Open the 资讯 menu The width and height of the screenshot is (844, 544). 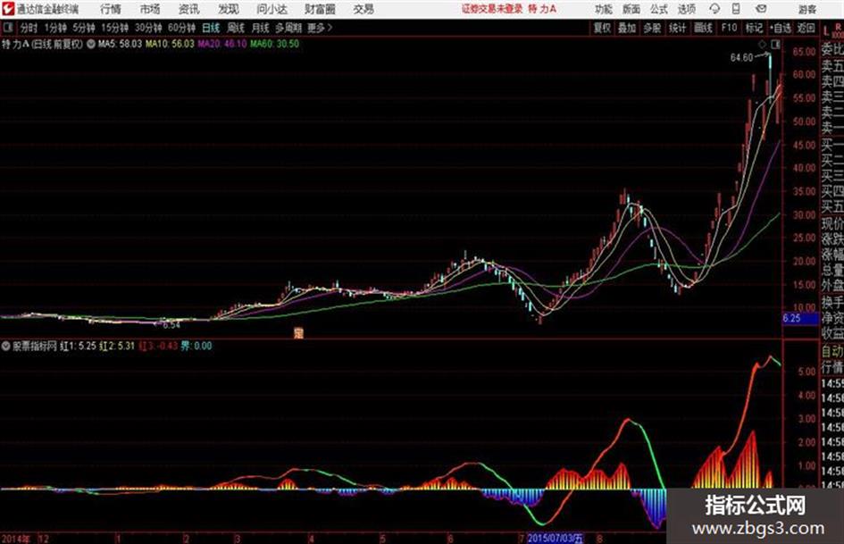coord(189,9)
